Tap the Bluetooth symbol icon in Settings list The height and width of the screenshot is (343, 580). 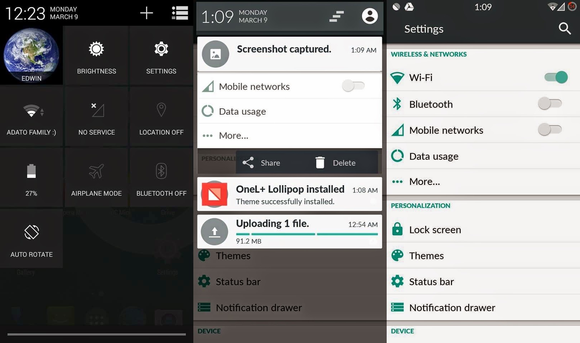coord(397,104)
